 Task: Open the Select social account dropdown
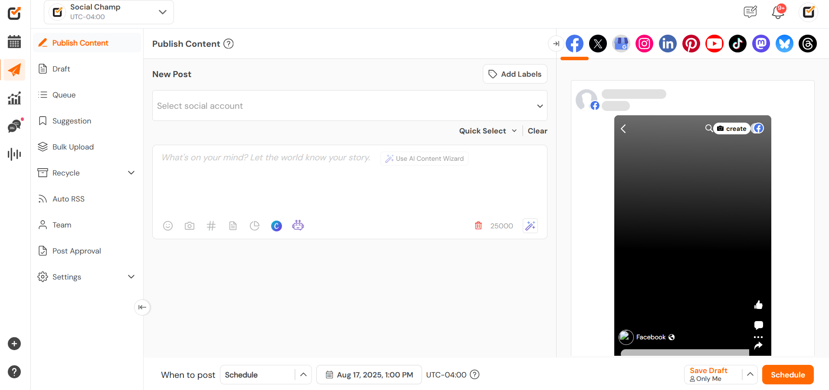click(x=350, y=106)
